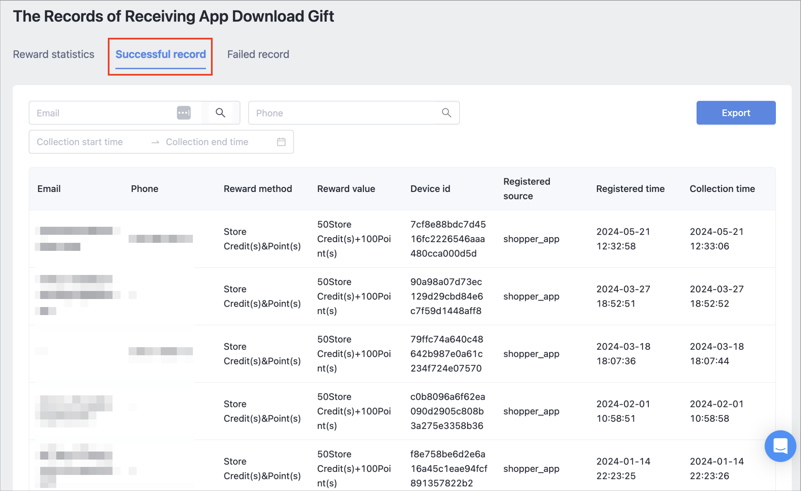Click reward method in the 2024-05-21 row
The image size is (801, 491).
click(x=262, y=239)
